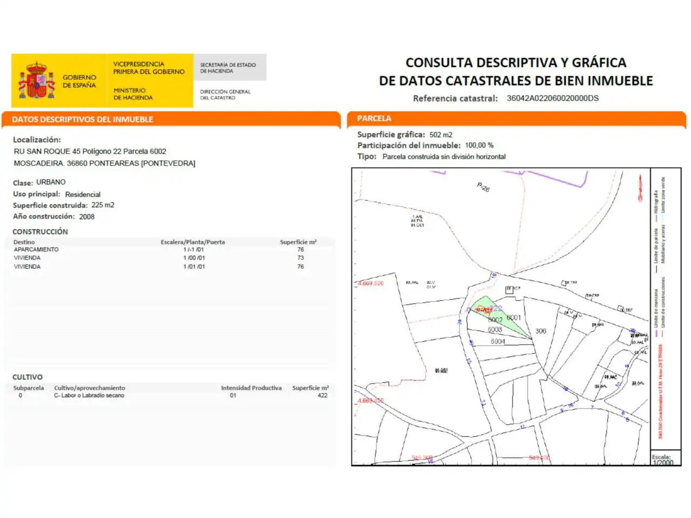
Task: Click the 'Referencia catastral:' label
Action: (x=455, y=98)
